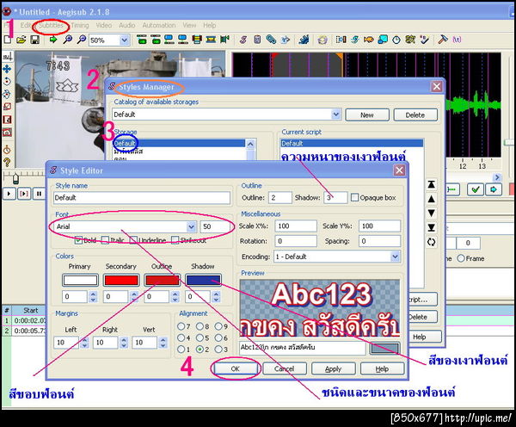516x427 pixels.
Task: Toggle the Underline checkbox
Action: [x=133, y=240]
